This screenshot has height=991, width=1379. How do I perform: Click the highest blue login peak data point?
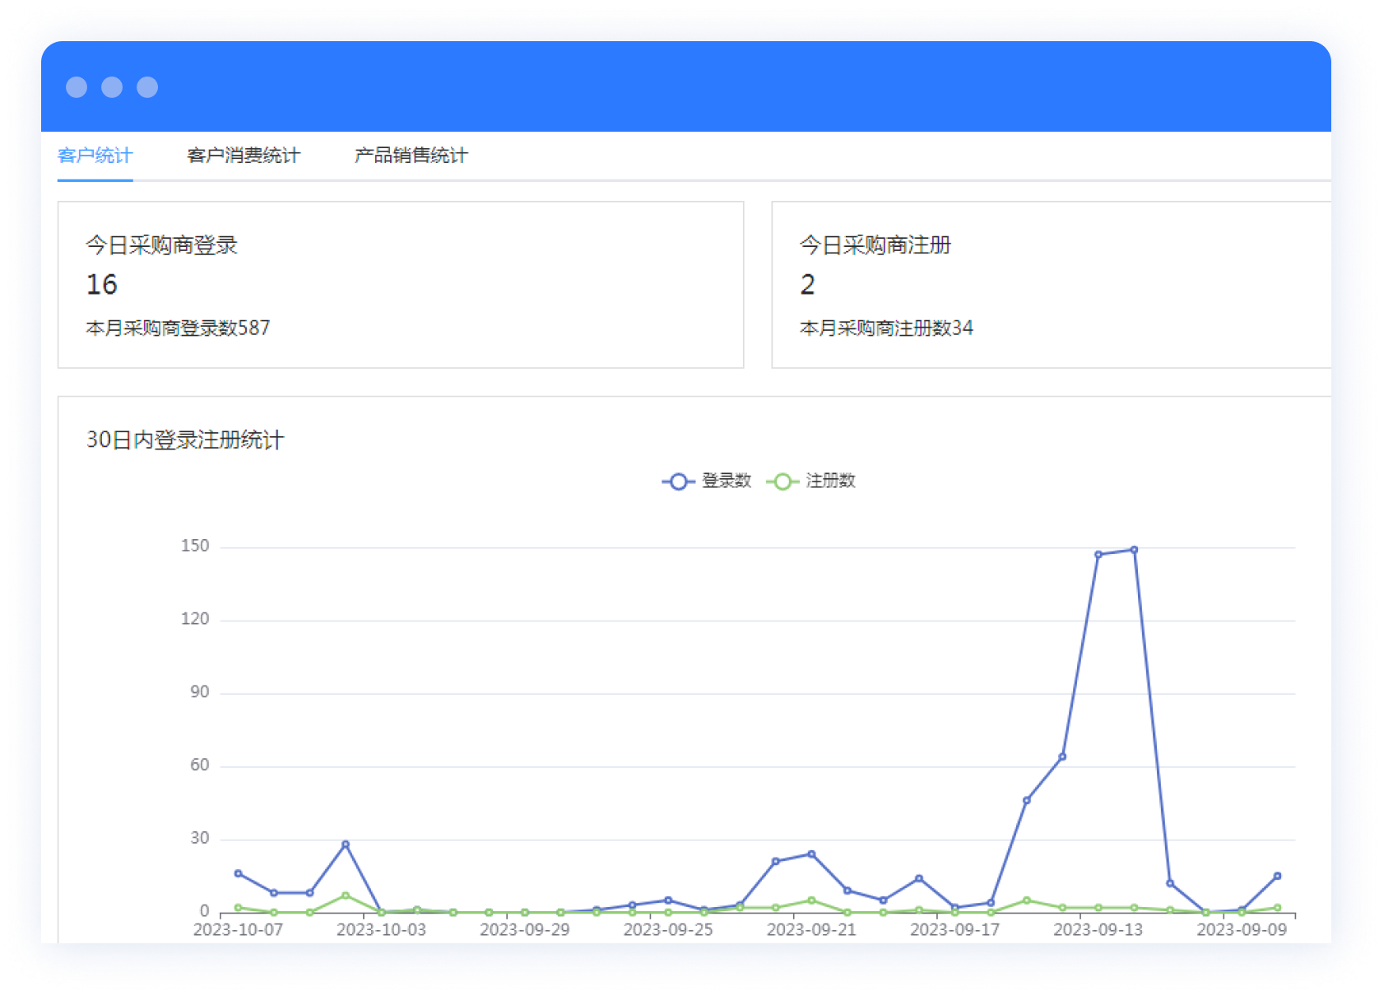(x=1134, y=550)
